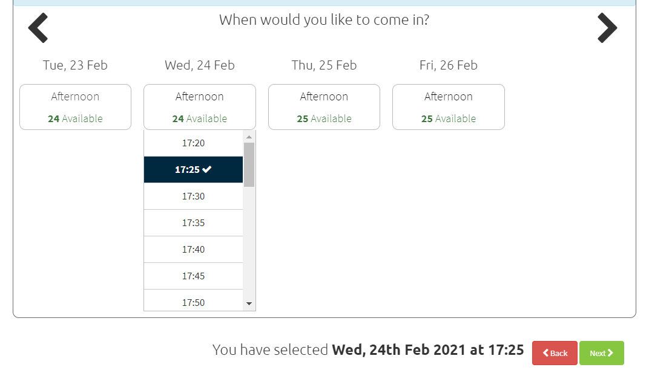
Task: Select the 17:30 time slot
Action: click(193, 196)
